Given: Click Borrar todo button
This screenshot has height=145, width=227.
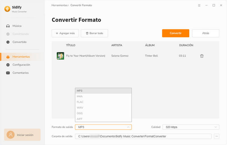Looking at the screenshot, I should tap(94, 33).
